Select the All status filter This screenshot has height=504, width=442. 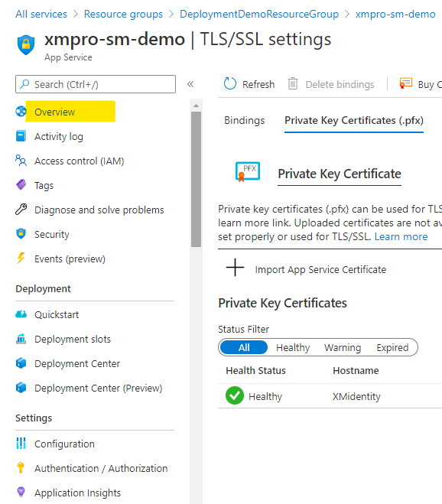tap(244, 347)
